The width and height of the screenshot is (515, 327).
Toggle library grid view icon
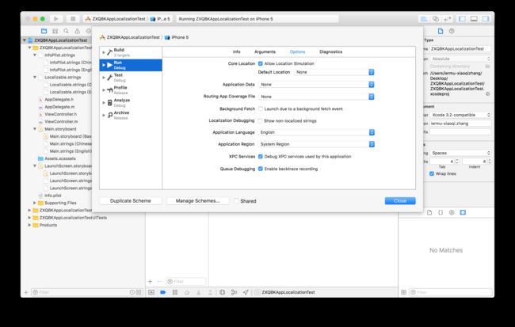[x=403, y=292]
